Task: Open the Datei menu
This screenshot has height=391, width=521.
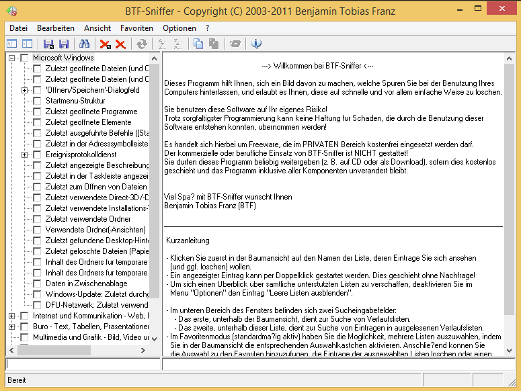Action: (18, 28)
